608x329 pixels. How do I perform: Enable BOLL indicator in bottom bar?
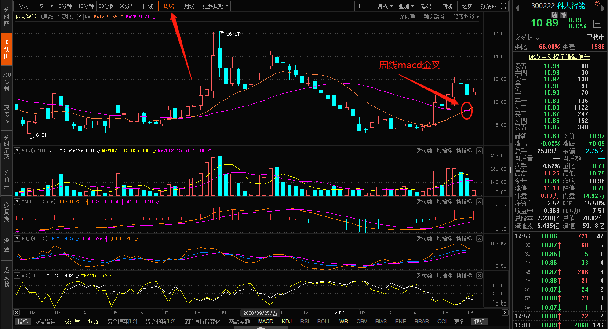click(324, 322)
